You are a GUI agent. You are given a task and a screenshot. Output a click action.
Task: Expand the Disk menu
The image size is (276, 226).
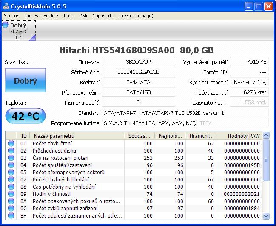[x=83, y=16]
